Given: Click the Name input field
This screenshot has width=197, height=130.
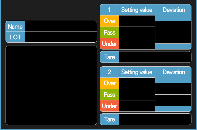Looking at the screenshot, I should point(61,27).
